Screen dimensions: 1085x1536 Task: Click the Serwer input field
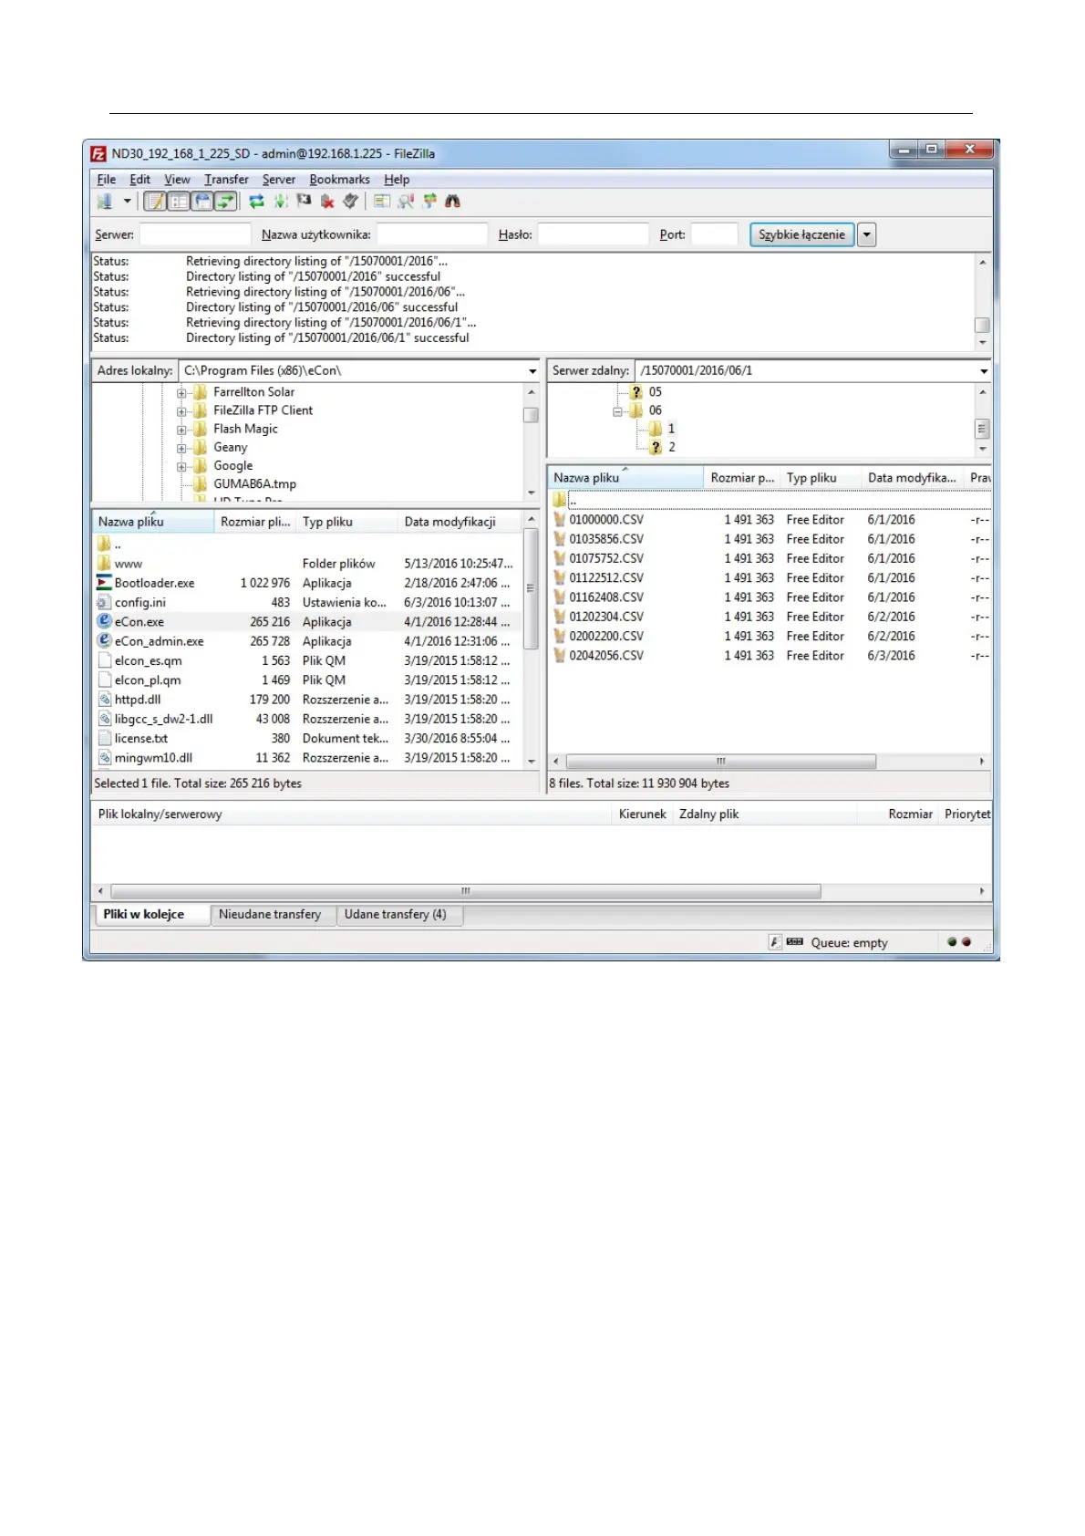tap(195, 234)
